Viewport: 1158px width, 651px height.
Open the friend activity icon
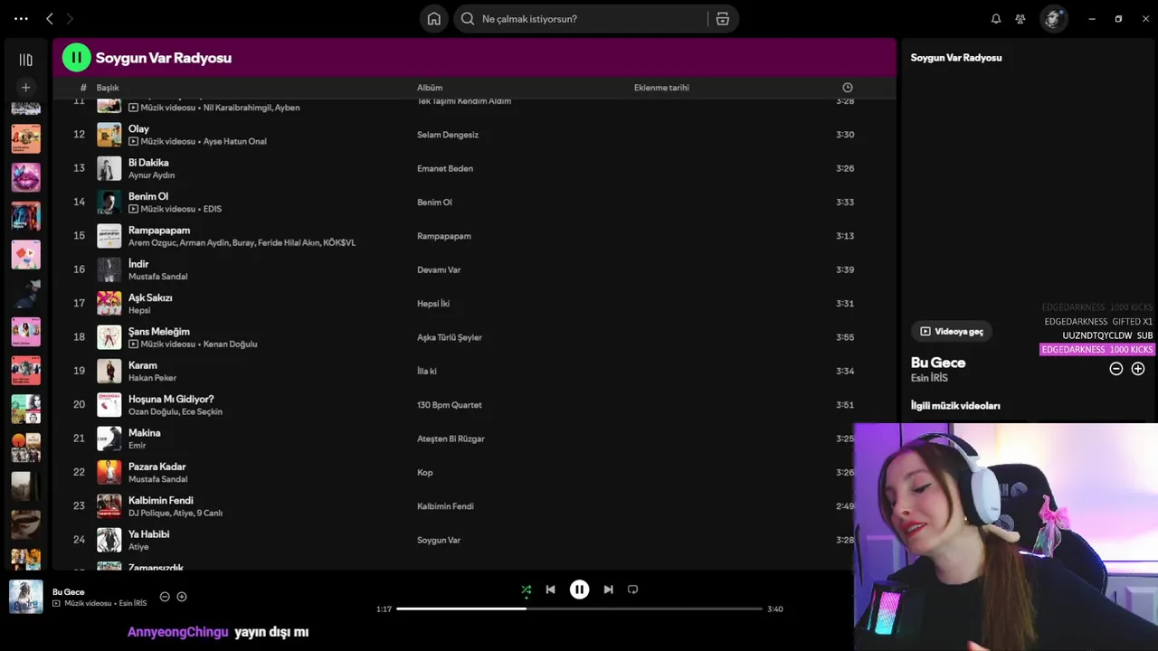[1020, 18]
